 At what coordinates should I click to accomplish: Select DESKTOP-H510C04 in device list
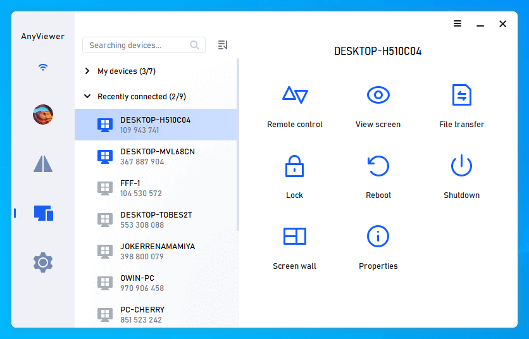coord(156,125)
